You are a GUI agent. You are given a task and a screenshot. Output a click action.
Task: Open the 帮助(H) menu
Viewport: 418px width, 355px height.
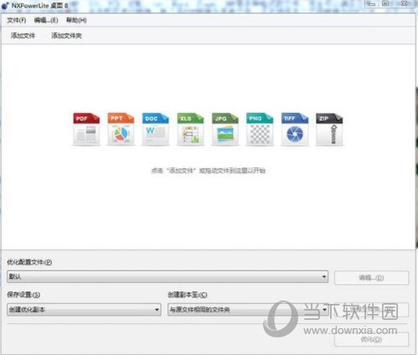(76, 20)
